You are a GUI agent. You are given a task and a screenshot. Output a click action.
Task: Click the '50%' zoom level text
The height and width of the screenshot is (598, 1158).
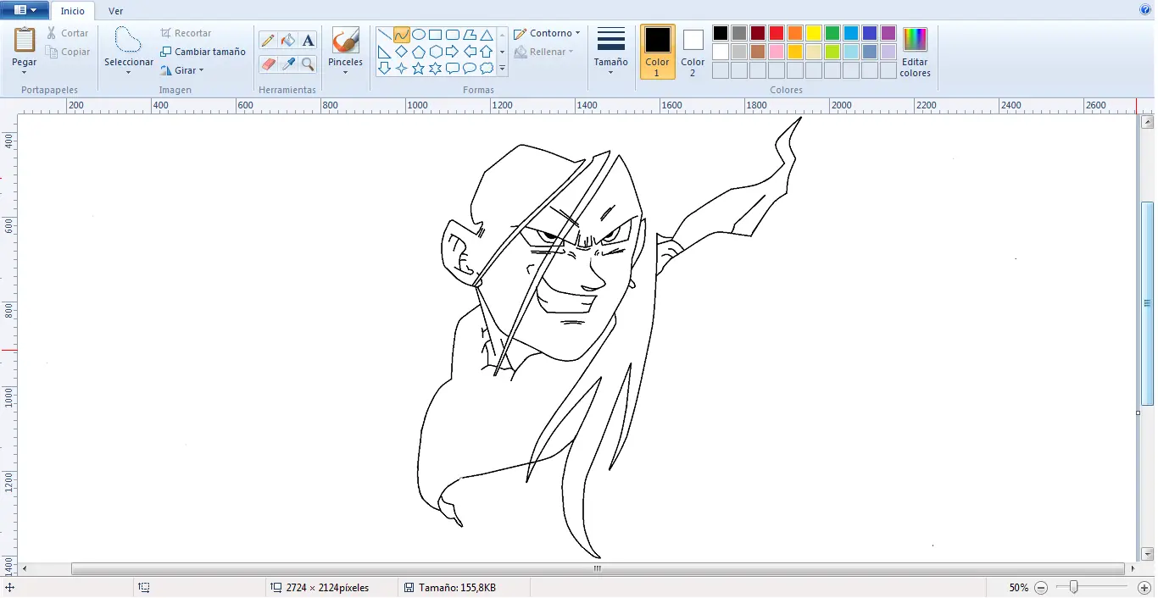pyautogui.click(x=1018, y=587)
